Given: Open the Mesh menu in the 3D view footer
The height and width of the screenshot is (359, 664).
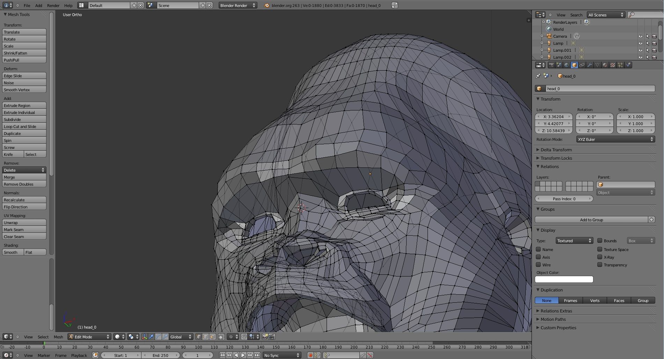Looking at the screenshot, I should click(x=58, y=337).
